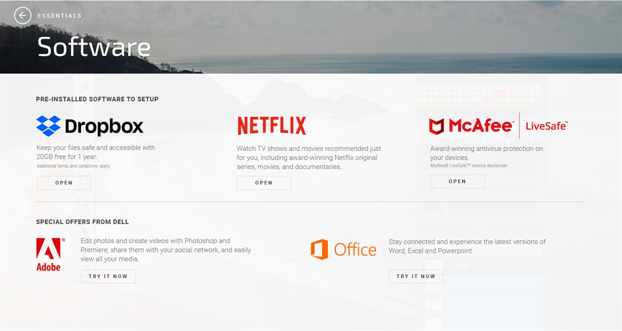Click the Dropbox logo

[x=89, y=126]
